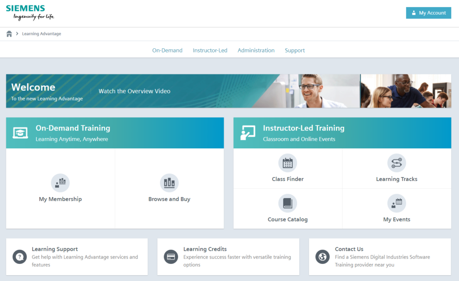Screen dimensions: 459x281
Task: Open the My Events label
Action: (397, 219)
